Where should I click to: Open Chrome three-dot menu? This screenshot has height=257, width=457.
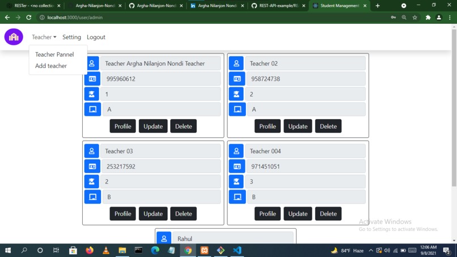pos(450,18)
